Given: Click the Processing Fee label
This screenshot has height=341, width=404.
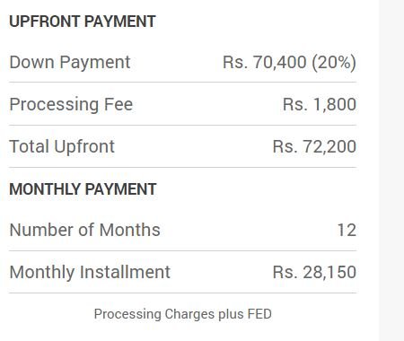Looking at the screenshot, I should [71, 104].
